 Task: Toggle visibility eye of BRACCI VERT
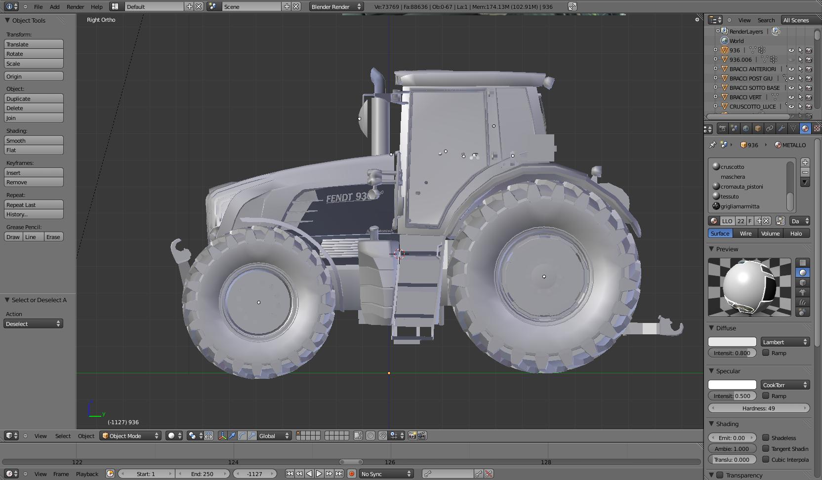click(791, 97)
